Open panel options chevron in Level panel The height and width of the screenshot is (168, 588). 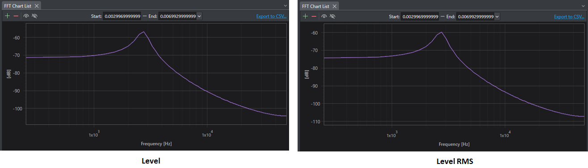click(286, 5)
